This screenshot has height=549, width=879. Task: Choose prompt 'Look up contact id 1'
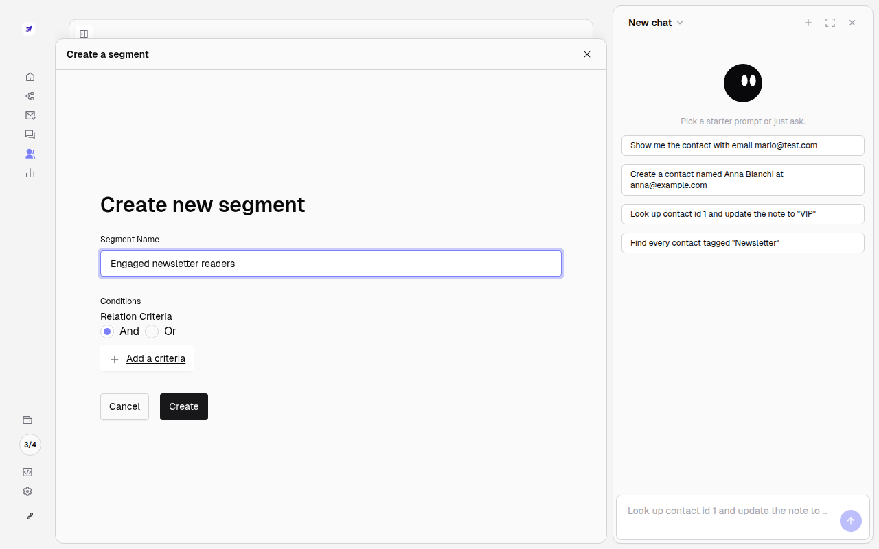[x=743, y=214]
